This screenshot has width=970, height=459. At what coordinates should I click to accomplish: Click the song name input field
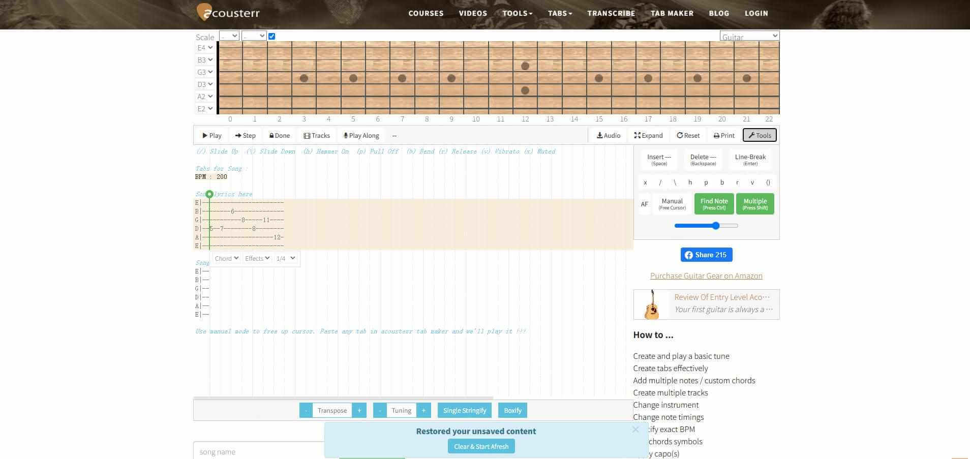pyautogui.click(x=259, y=451)
